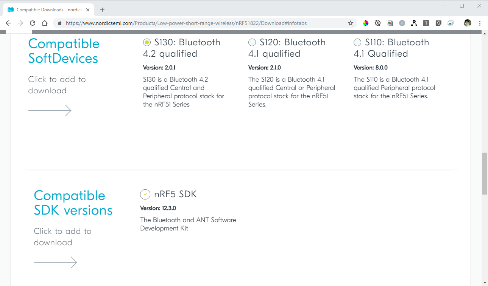
Task: Open the document globe extension icon
Action: point(390,23)
